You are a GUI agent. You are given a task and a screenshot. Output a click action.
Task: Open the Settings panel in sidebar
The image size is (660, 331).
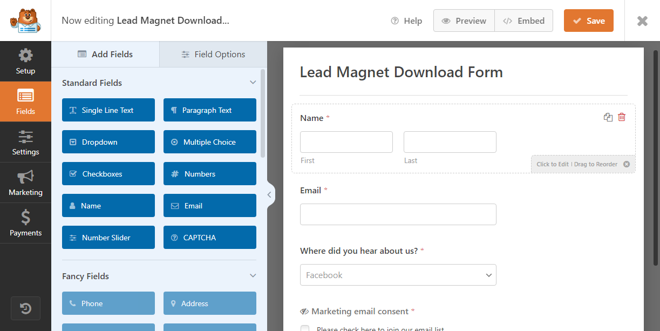25,142
